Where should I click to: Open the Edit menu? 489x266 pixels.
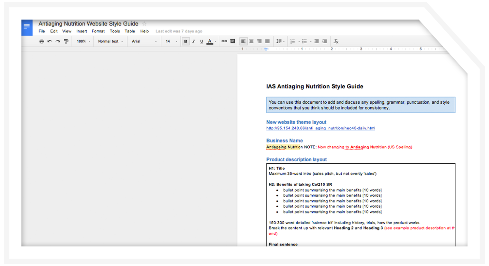pyautogui.click(x=54, y=31)
